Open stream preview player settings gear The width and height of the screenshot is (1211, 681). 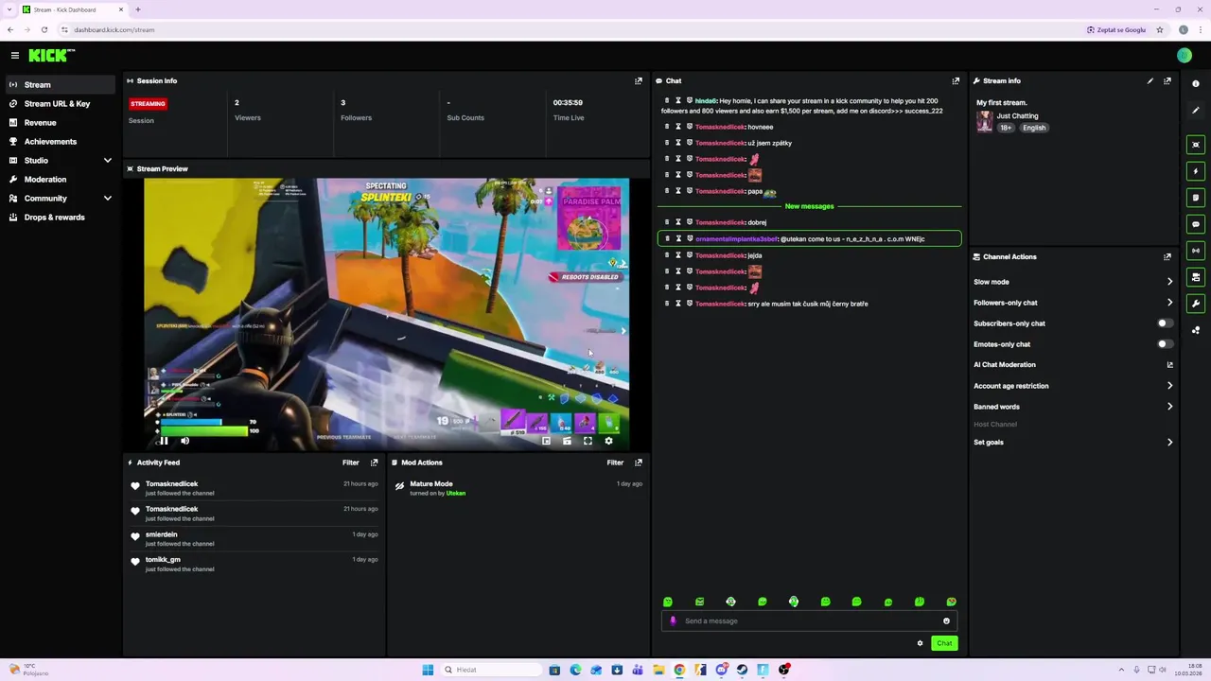(608, 441)
